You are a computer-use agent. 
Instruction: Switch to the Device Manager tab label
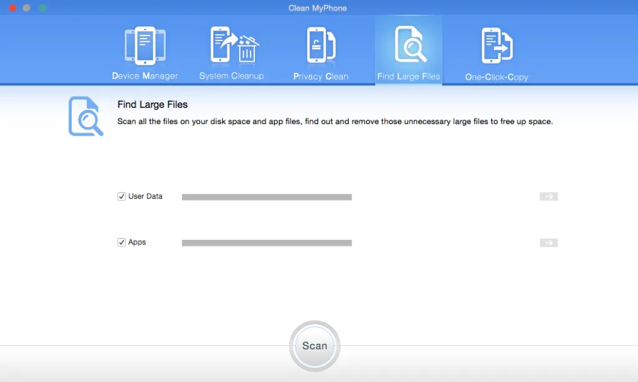(145, 76)
